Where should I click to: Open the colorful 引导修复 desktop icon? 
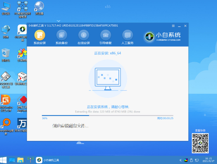[22, 55]
